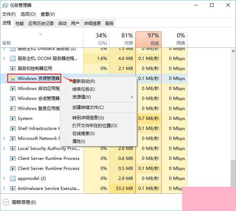Sort by the 网络 0% column header
Viewport: 236px width, 211px height.
[174, 39]
